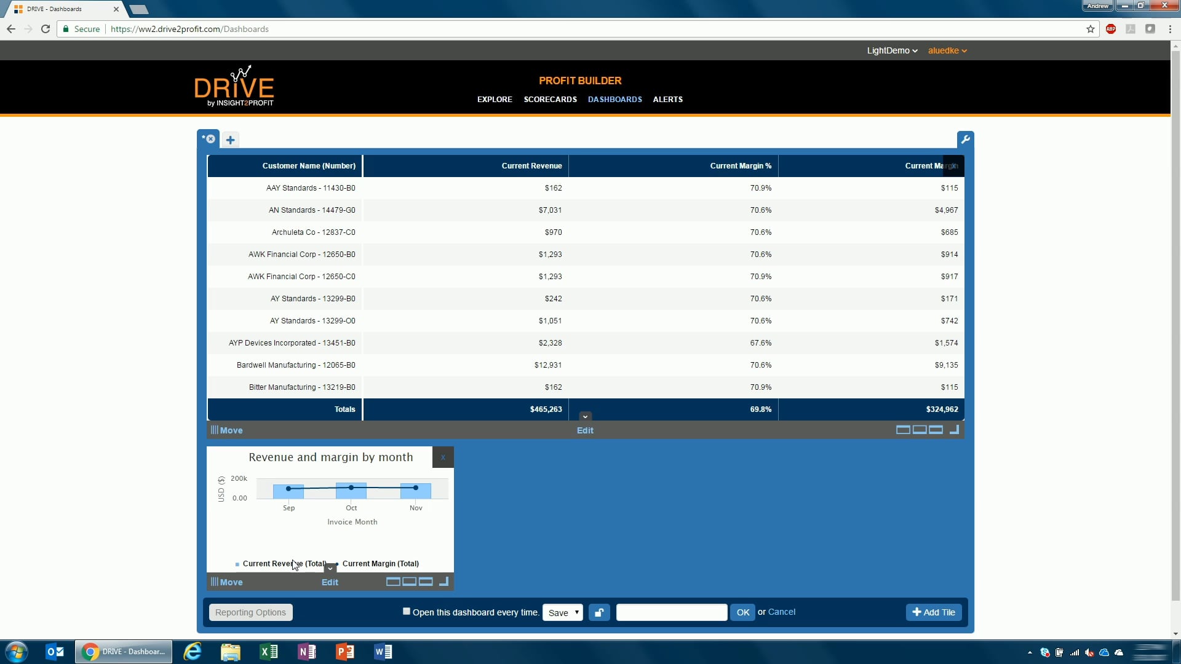Add a new dashboard tab with plus icon

pyautogui.click(x=230, y=140)
